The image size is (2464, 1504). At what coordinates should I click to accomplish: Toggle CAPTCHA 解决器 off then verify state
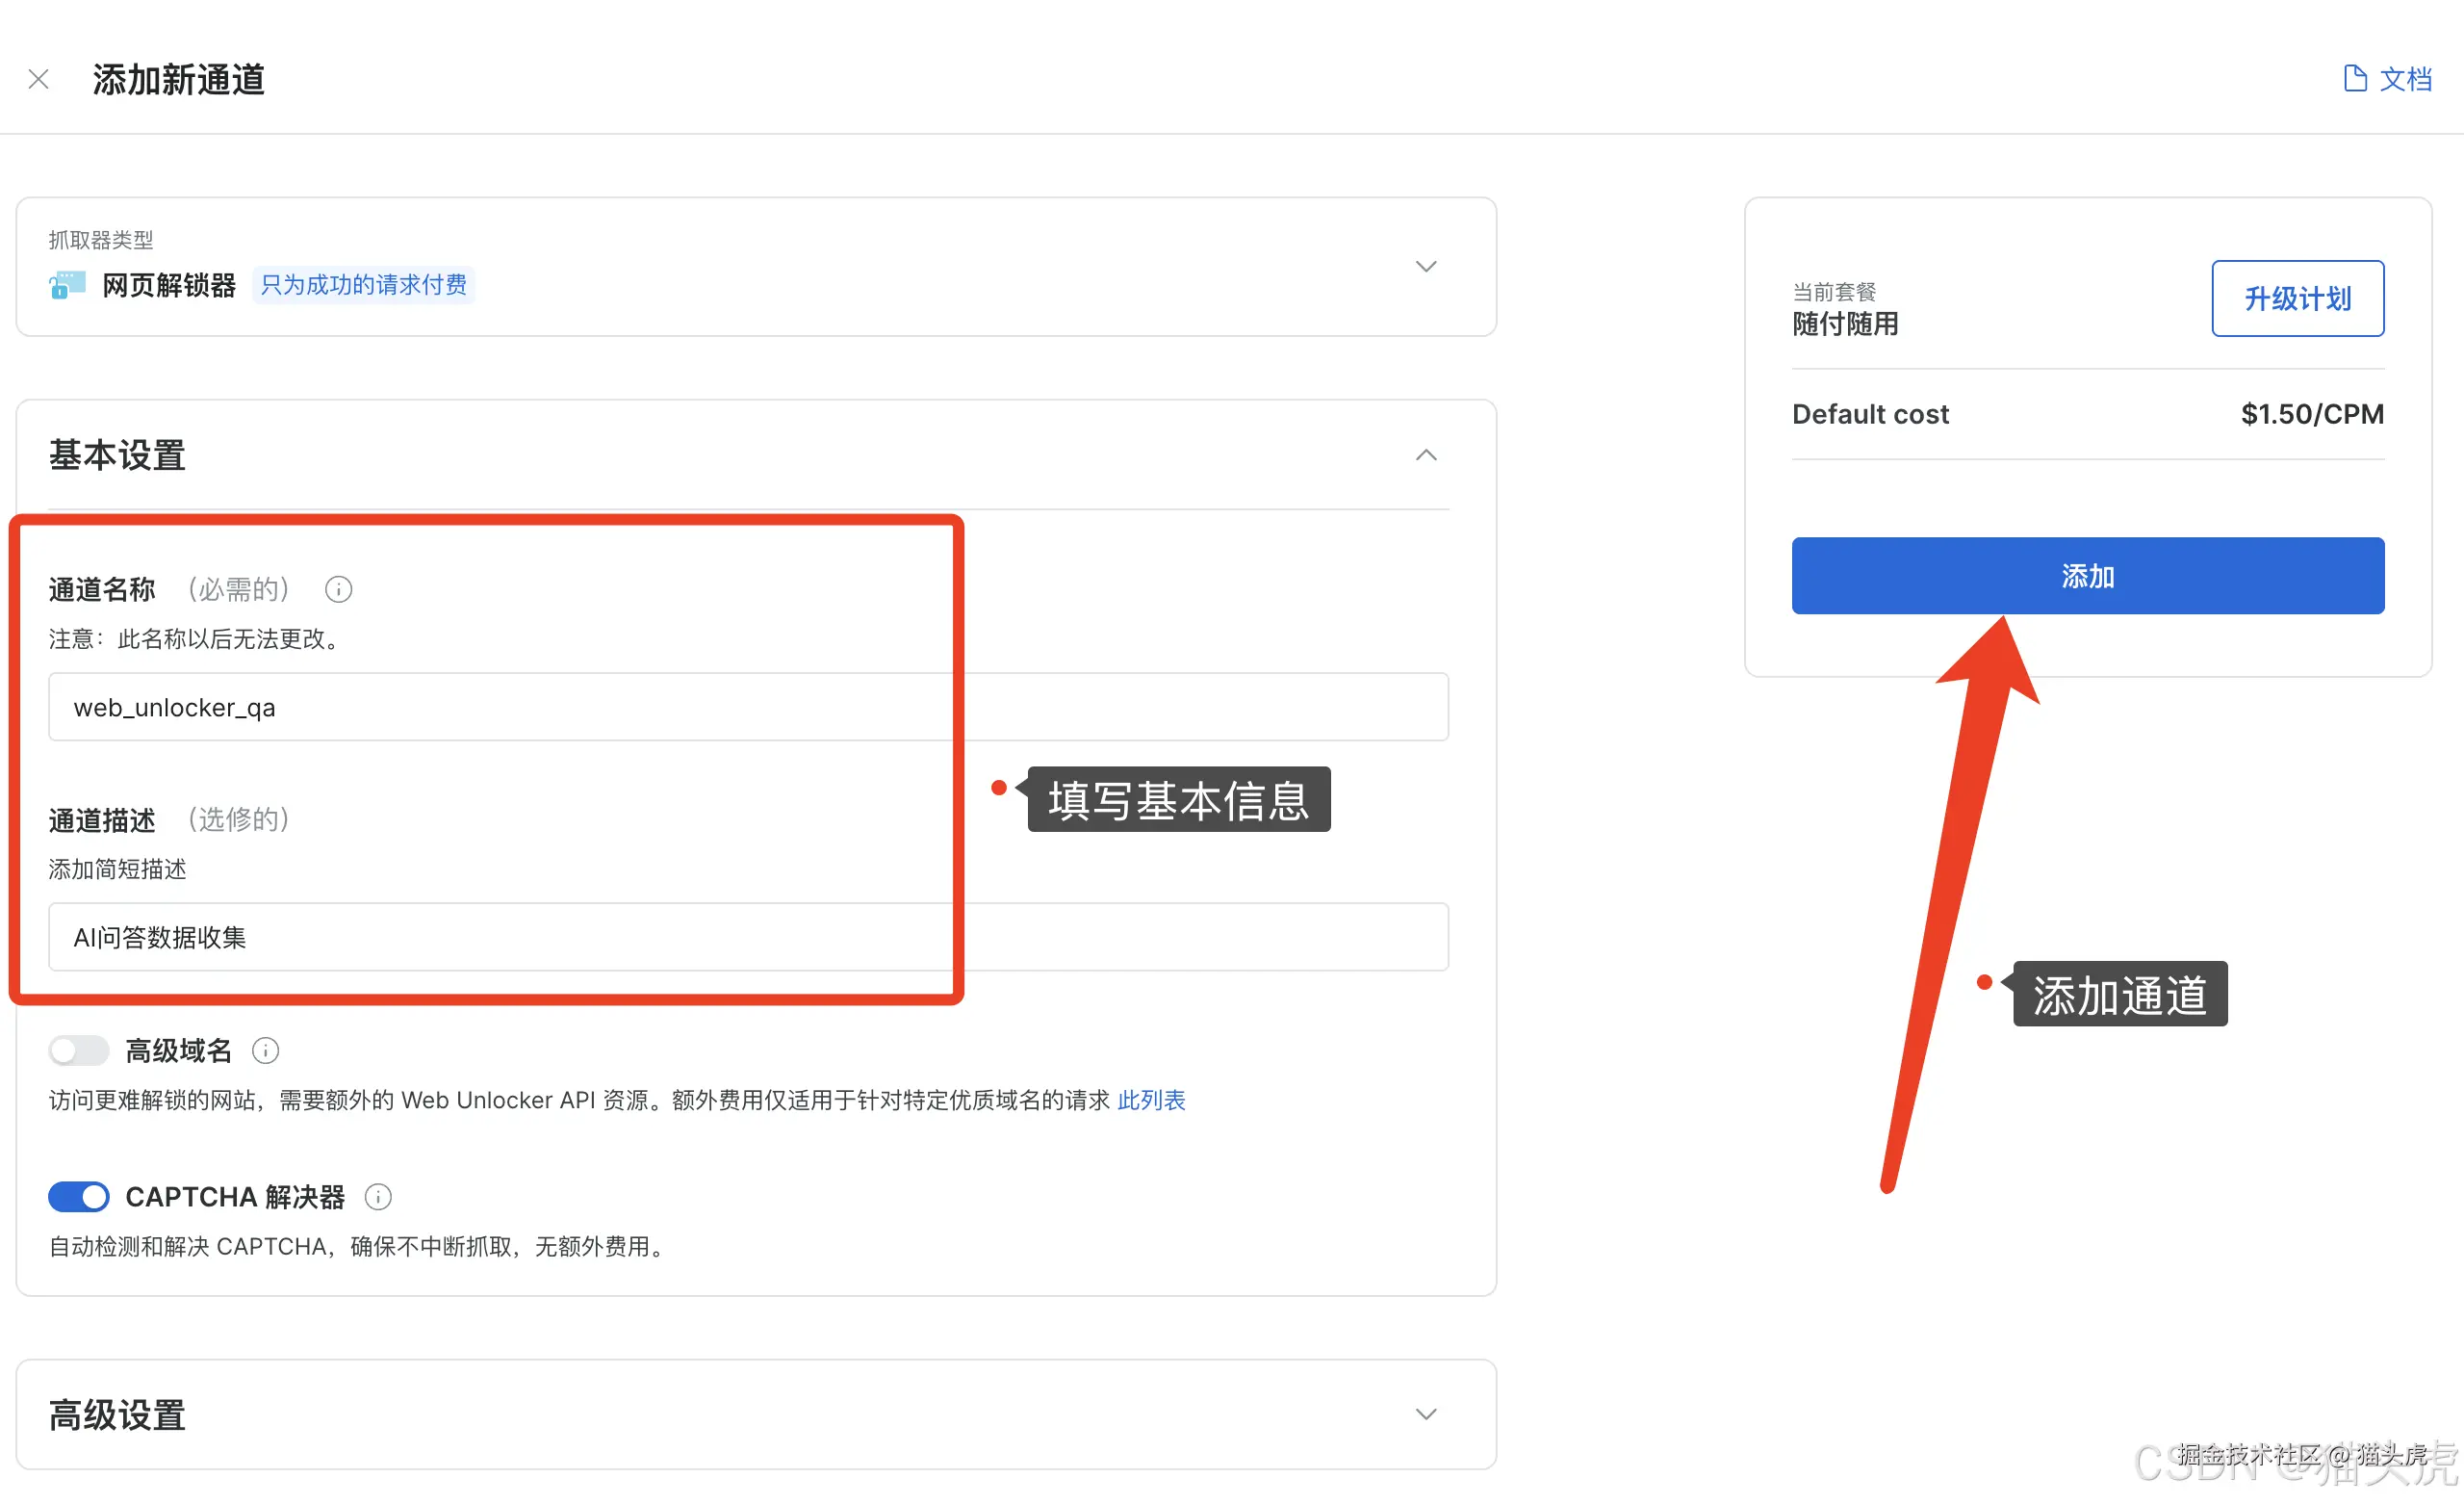(78, 1197)
